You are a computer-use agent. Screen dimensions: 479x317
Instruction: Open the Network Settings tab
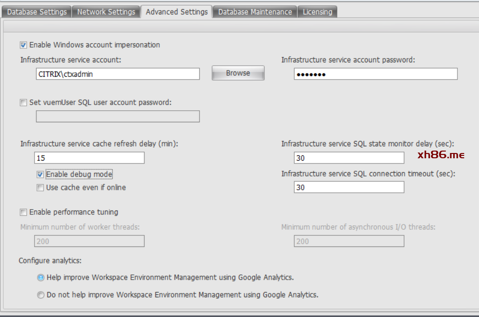[x=106, y=12]
